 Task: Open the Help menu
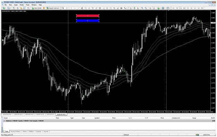[x=40, y=5]
